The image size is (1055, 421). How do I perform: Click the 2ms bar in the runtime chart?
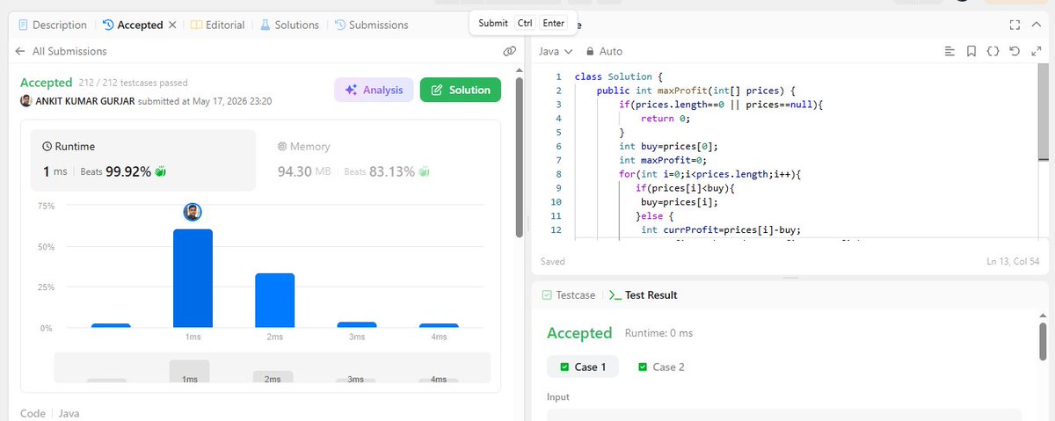tap(274, 301)
